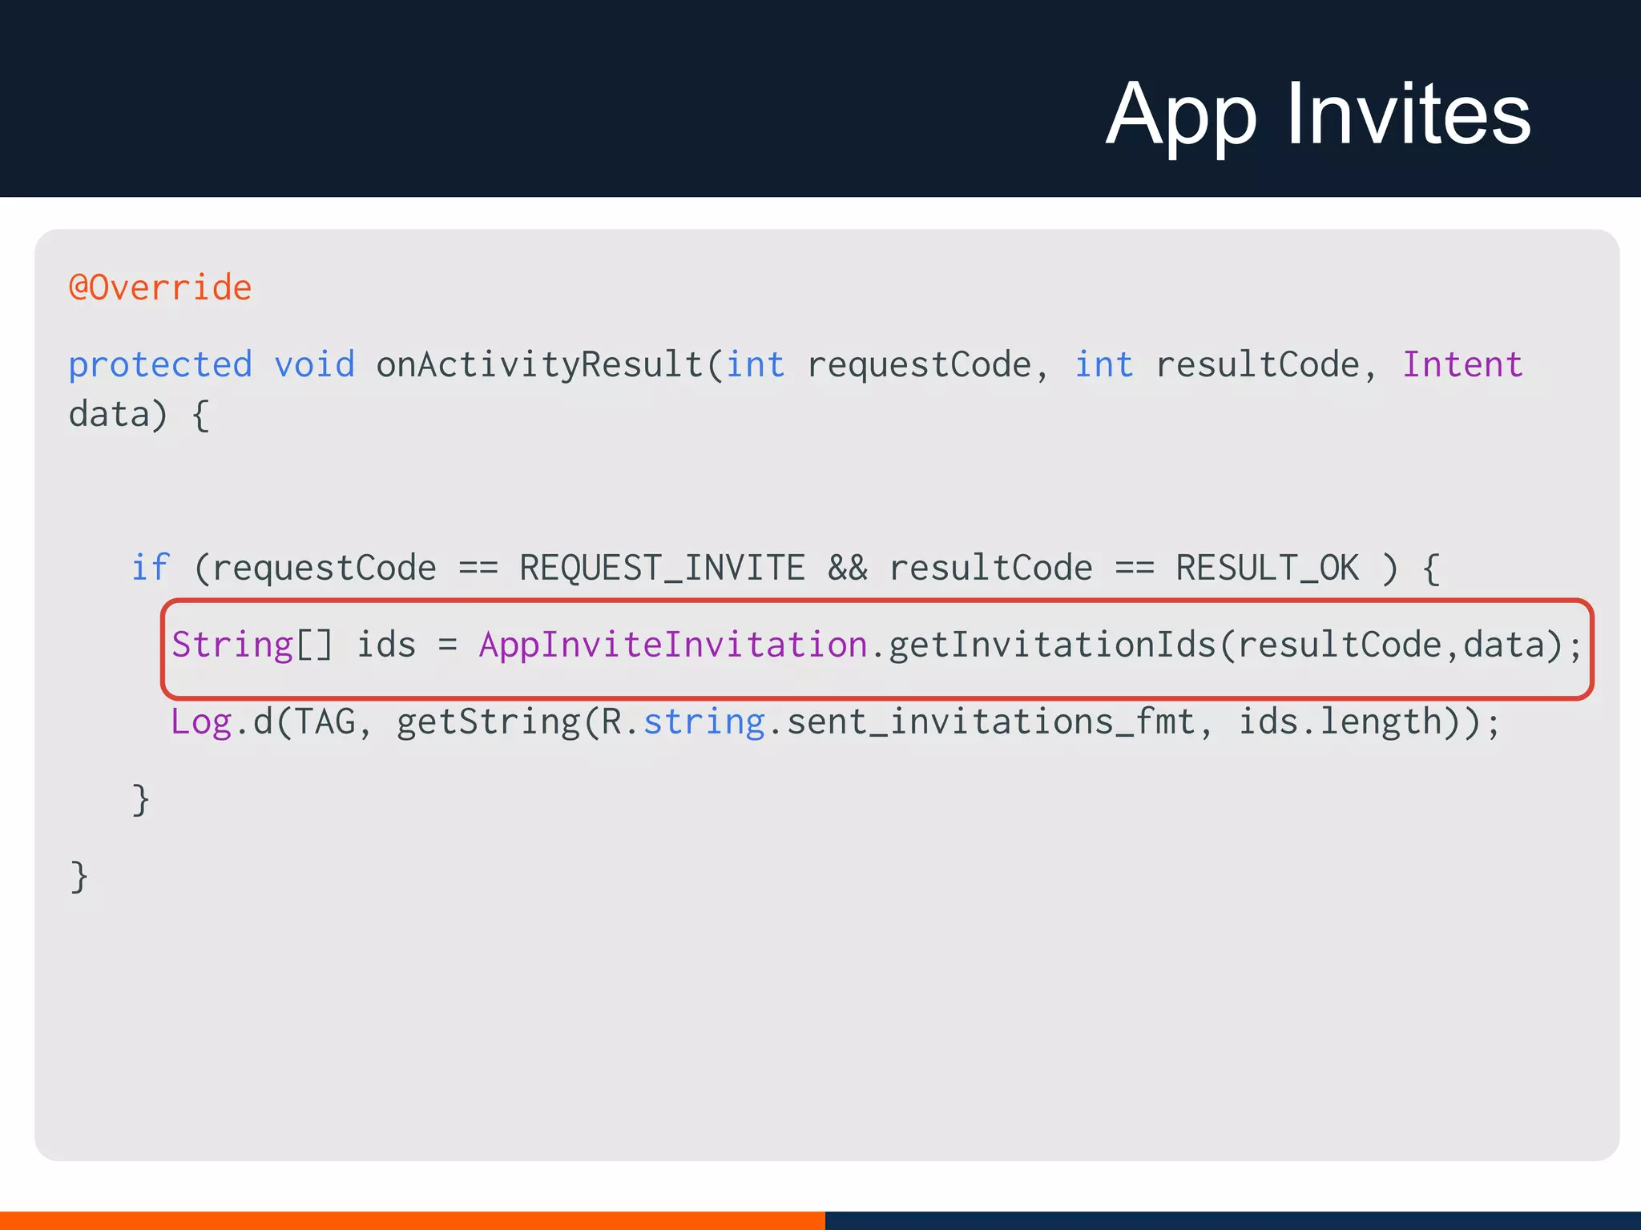Image resolution: width=1641 pixels, height=1230 pixels.
Task: Click the '&&' operator in the if condition
Action: (x=848, y=568)
